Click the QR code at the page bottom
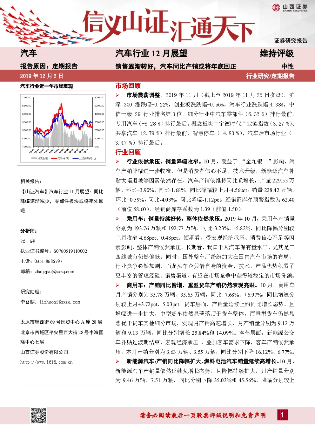 coord(38,415)
